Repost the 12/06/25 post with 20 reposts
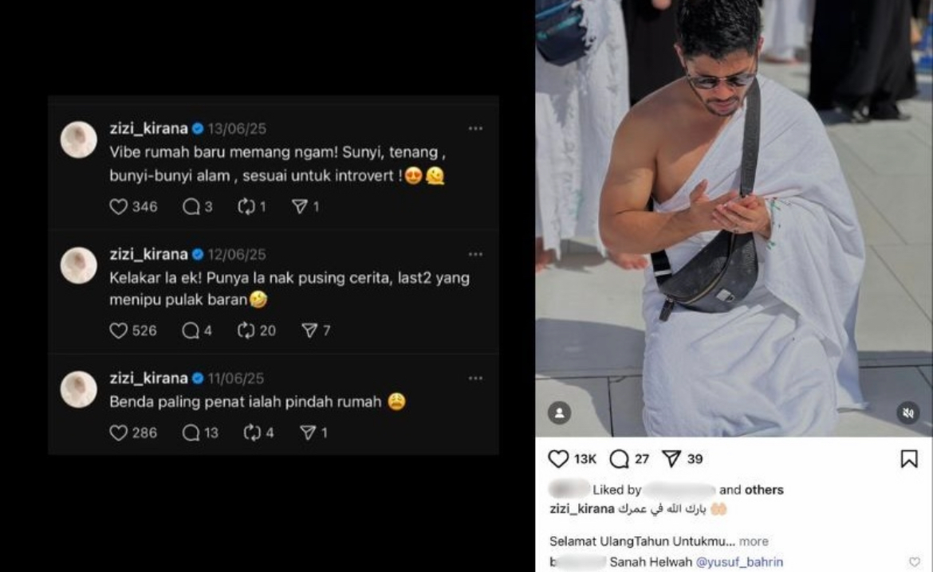Screen dimensions: 933x572 pyautogui.click(x=246, y=330)
